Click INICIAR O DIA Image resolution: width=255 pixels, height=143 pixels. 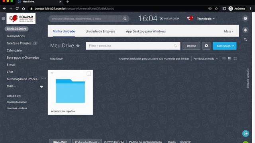(170, 19)
